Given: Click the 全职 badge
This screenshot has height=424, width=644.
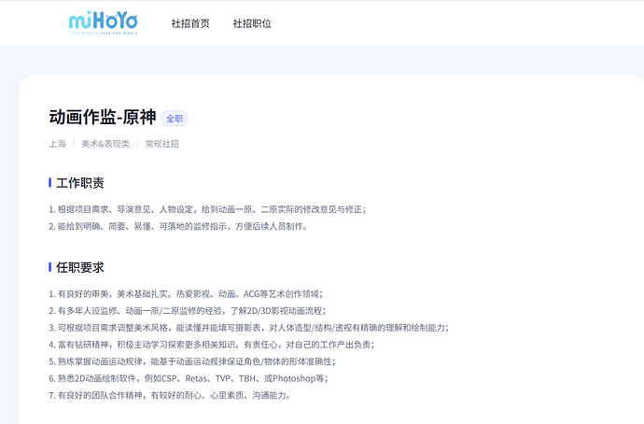Looking at the screenshot, I should [x=175, y=119].
